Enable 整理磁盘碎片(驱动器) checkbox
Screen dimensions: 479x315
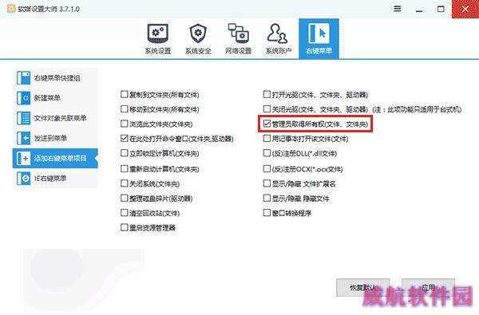124,198
